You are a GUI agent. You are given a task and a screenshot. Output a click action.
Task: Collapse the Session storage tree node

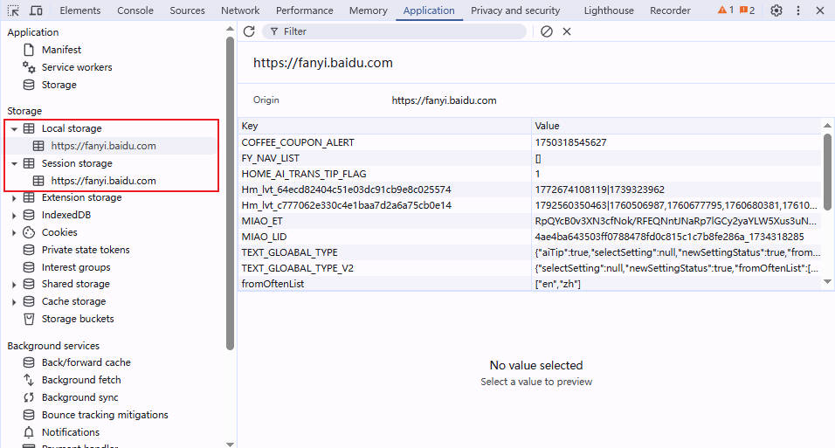[14, 163]
